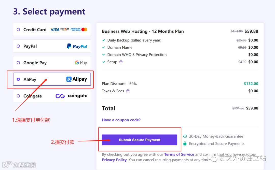Viewport: 275px width, 170px height.
Task: Pick the Coingate radio option
Action: point(18,96)
